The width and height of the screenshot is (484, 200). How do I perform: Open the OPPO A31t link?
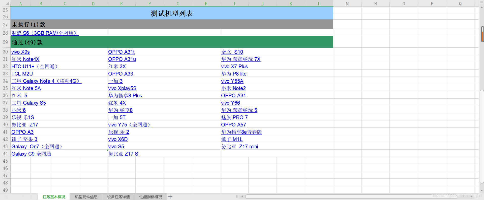pyautogui.click(x=121, y=52)
